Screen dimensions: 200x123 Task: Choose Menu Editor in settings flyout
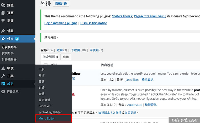(x=47, y=118)
